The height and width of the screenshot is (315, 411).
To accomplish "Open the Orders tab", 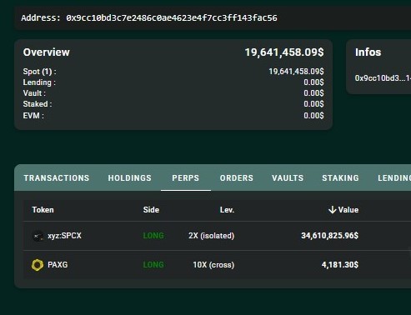I will tap(237, 178).
